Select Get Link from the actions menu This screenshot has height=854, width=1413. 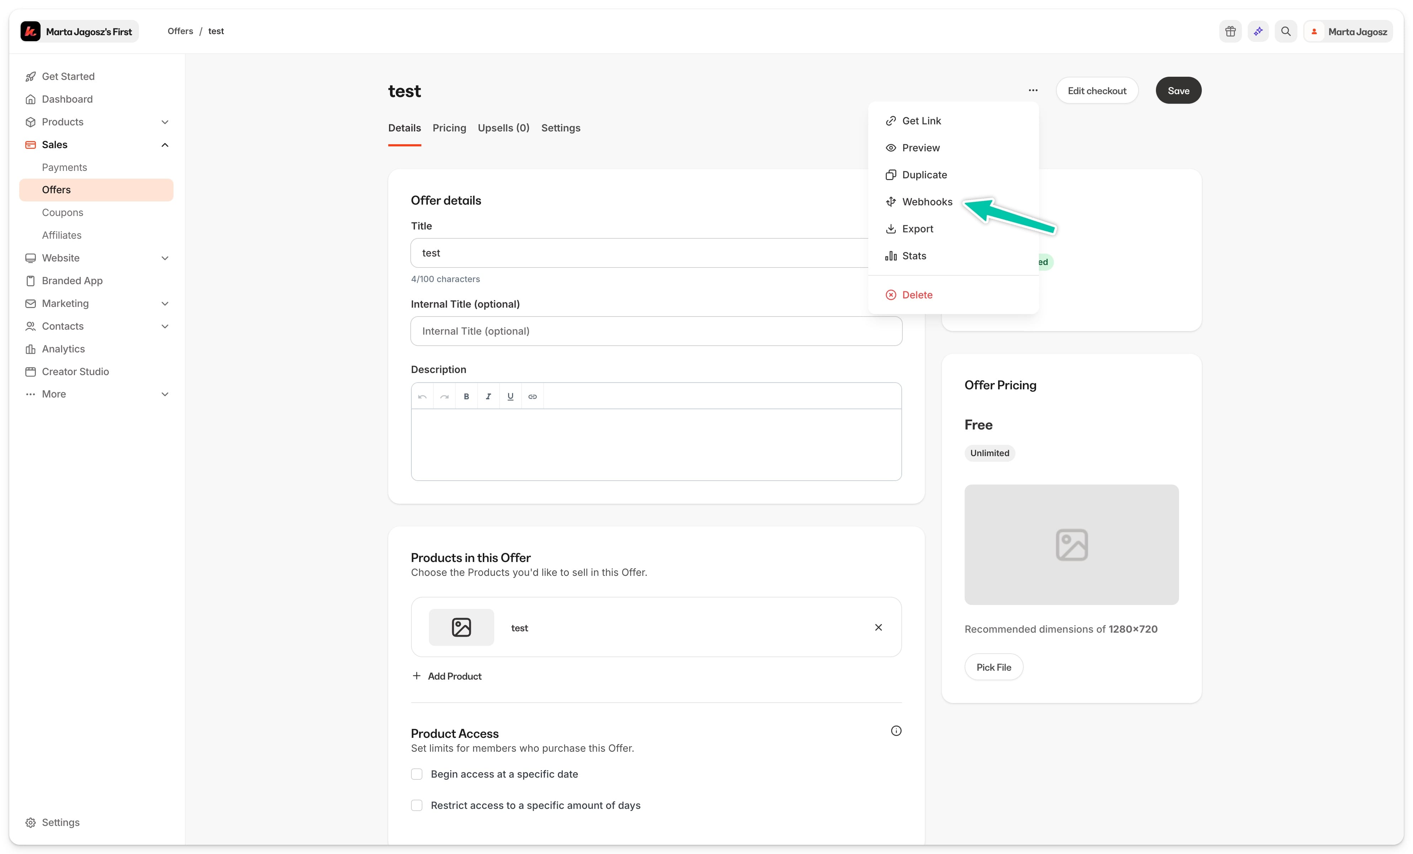tap(953, 121)
